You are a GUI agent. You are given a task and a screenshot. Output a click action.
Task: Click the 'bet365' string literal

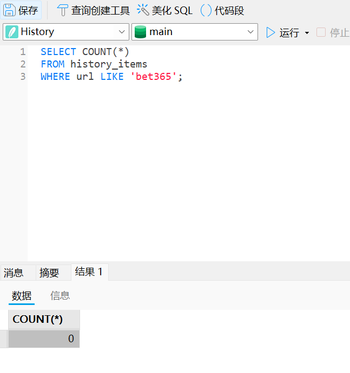(x=154, y=77)
